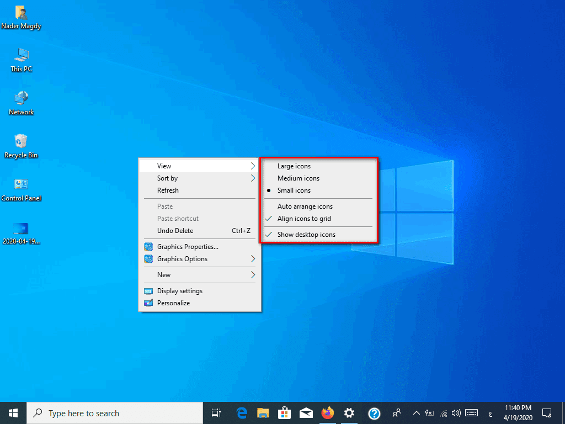Expand the Sort by submenu
Viewport: 565px width, 424px height.
click(x=200, y=178)
